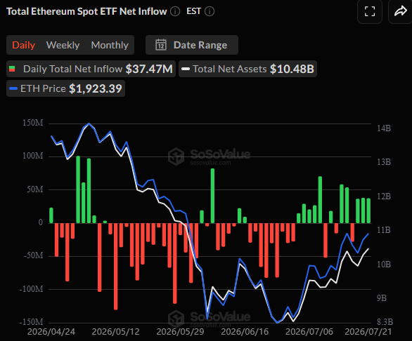Screen dimensions: 412x341
Task: Click the 11B right axis label
Action: (x=384, y=230)
